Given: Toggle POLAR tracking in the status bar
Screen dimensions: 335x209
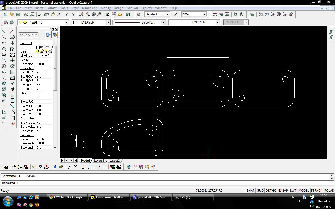Looking at the screenshot, I should 329,191.
